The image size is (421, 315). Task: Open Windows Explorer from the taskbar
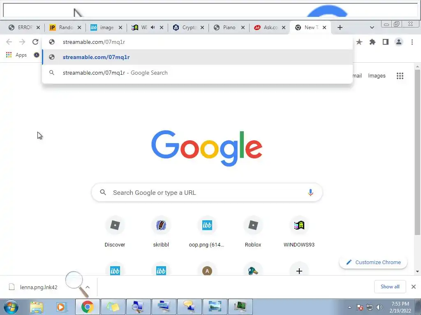pyautogui.click(x=37, y=307)
